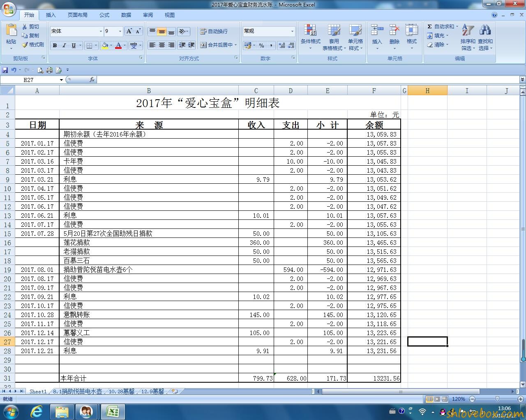Click the zoom slider handle
The width and height of the screenshot is (526, 420).
coord(497,399)
